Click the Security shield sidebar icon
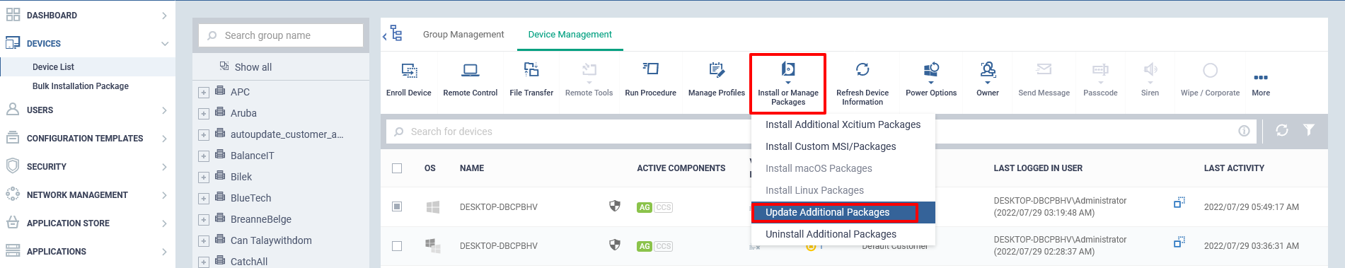 (13, 166)
